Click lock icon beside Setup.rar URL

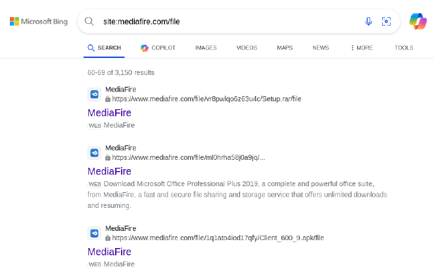click(108, 99)
